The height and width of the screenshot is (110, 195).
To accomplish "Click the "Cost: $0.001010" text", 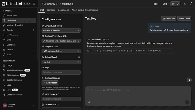I will (x=154, y=51).
